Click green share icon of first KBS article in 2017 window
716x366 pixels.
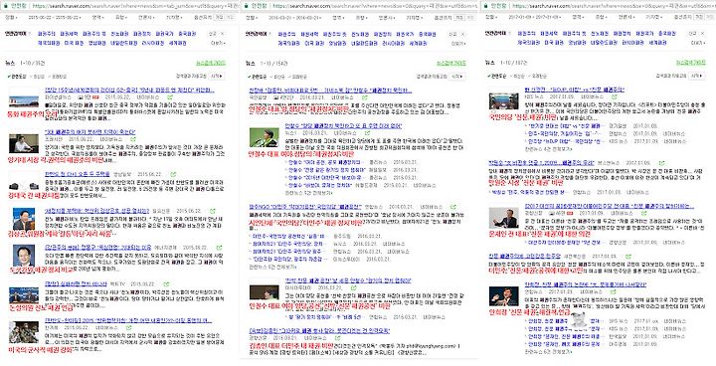pos(614,97)
